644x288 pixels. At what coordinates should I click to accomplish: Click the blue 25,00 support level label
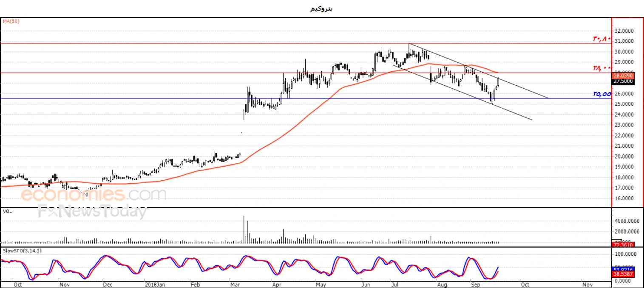[x=602, y=94]
